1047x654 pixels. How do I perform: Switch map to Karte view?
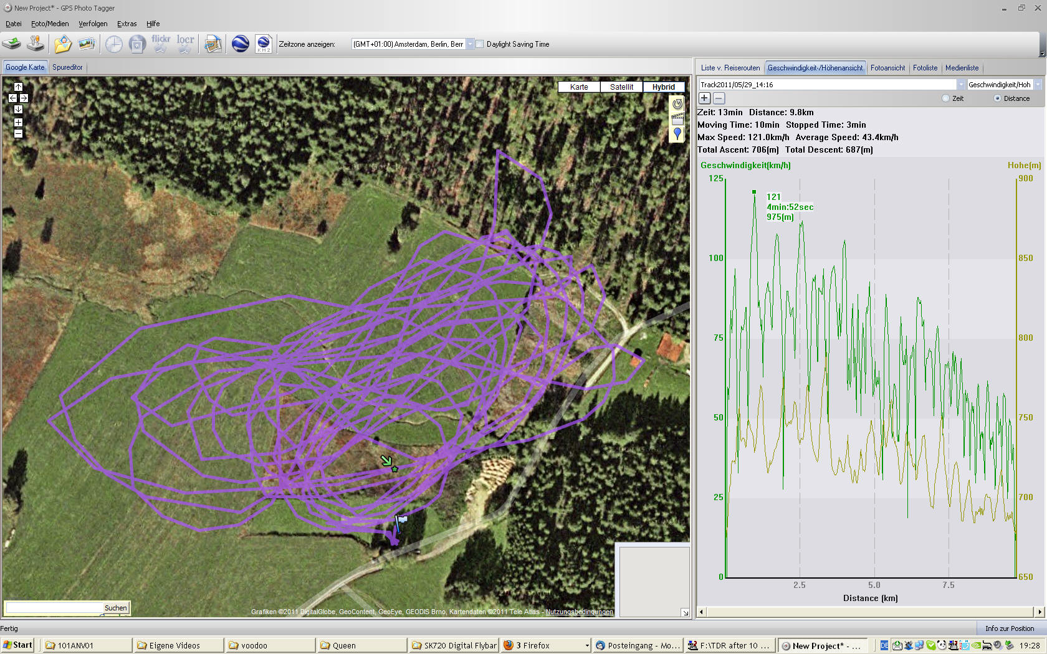579,87
